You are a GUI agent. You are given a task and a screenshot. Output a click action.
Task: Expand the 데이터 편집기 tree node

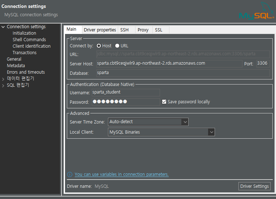pos(3,79)
